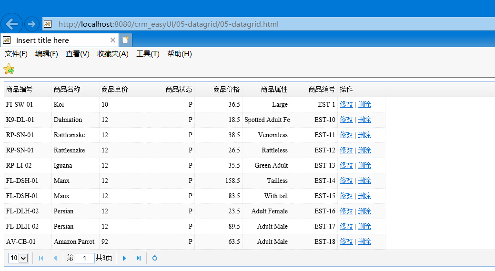Select the price cell '158.5'

[x=219, y=181]
